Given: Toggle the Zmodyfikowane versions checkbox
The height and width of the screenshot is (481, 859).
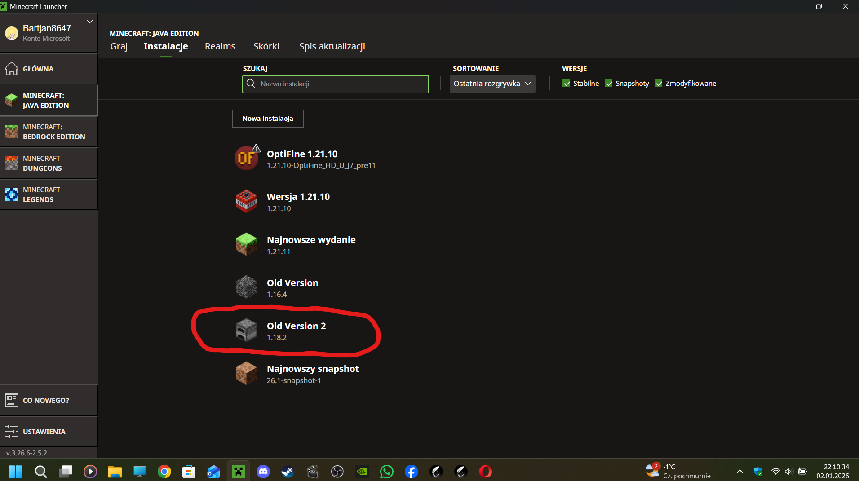Looking at the screenshot, I should pos(659,84).
